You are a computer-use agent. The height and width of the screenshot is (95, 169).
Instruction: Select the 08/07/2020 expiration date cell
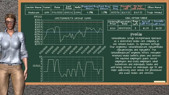tap(125, 28)
